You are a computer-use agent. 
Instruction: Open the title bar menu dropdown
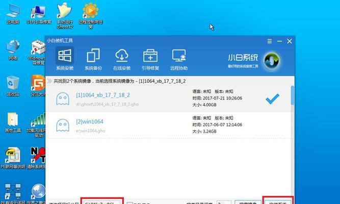pos(269,40)
